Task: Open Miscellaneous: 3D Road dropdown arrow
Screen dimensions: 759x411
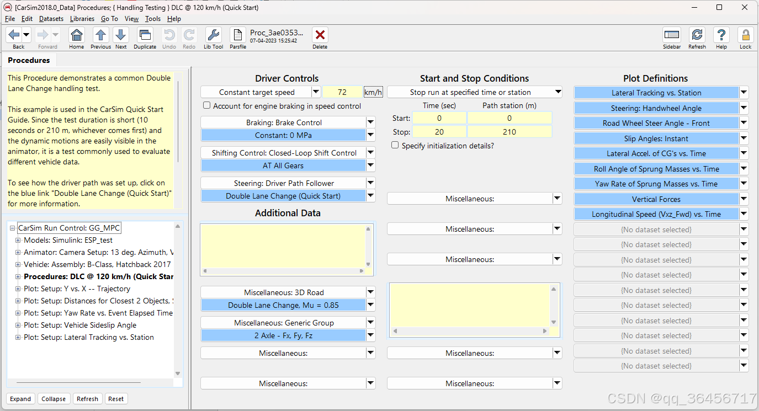Action: (370, 292)
